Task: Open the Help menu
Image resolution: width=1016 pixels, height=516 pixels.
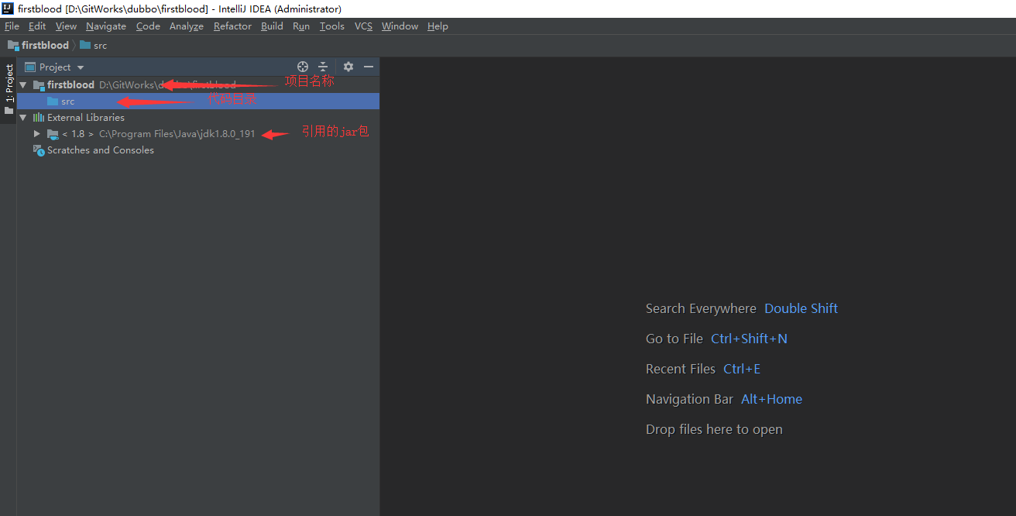Action: [438, 26]
